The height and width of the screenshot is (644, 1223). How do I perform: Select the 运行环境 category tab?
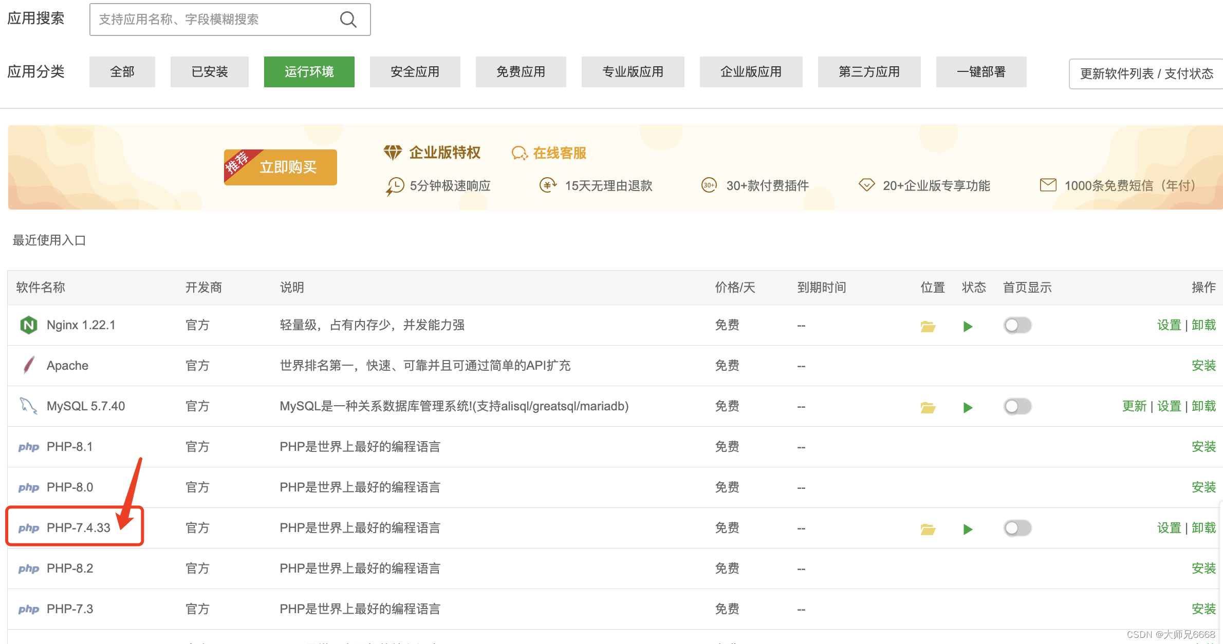coord(309,72)
